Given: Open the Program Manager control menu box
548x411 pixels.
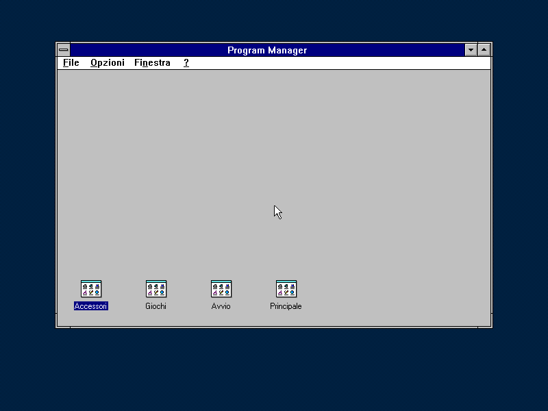Looking at the screenshot, I should coord(64,50).
